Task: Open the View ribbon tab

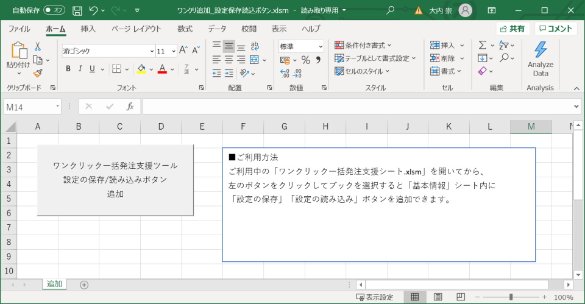Action: pos(278,29)
